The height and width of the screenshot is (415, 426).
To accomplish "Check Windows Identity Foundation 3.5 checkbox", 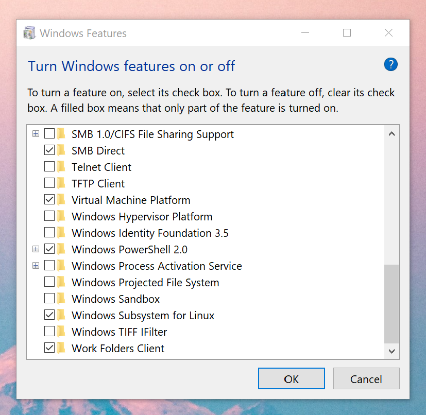I will click(49, 233).
